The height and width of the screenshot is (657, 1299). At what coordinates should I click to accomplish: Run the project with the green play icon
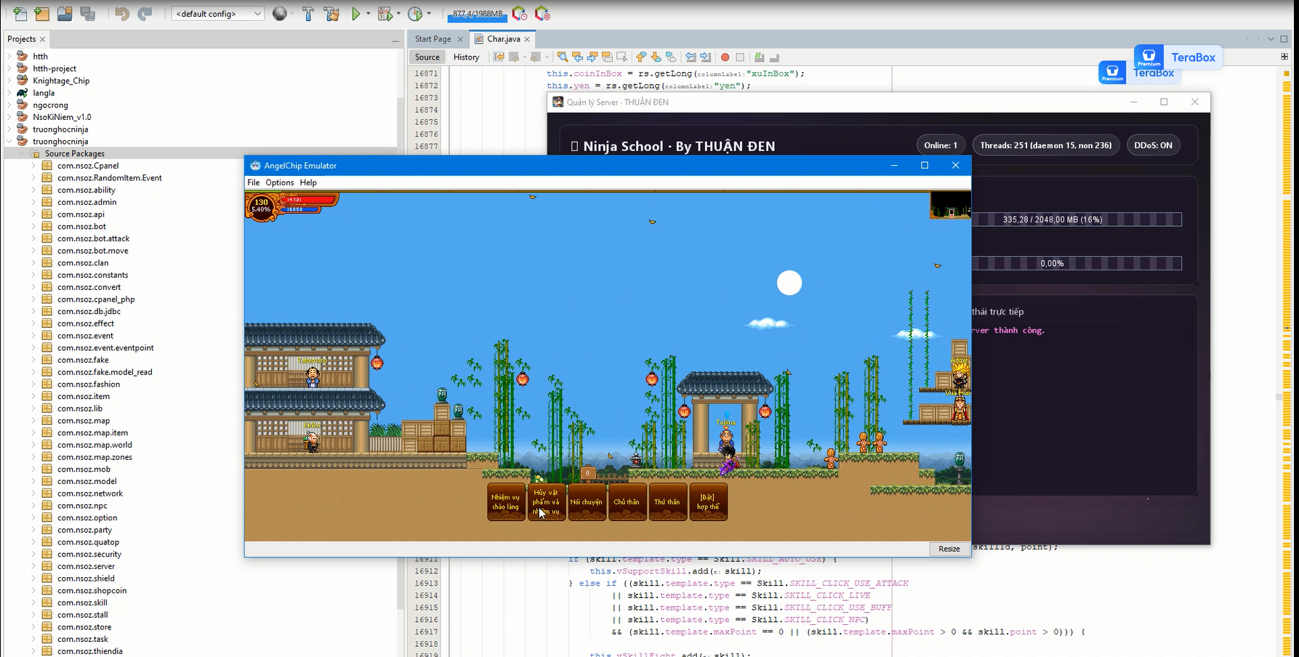coord(356,14)
